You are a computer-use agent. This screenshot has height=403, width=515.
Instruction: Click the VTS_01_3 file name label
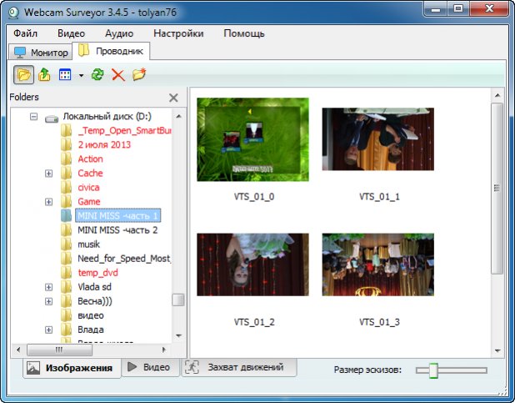pos(379,322)
